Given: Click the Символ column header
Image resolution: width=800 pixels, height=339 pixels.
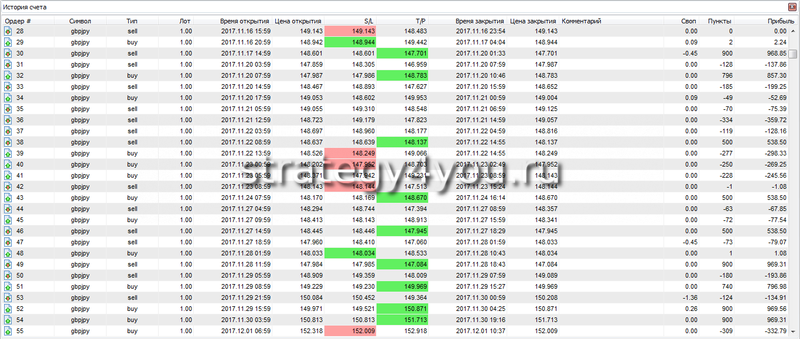Looking at the screenshot, I should [80, 21].
